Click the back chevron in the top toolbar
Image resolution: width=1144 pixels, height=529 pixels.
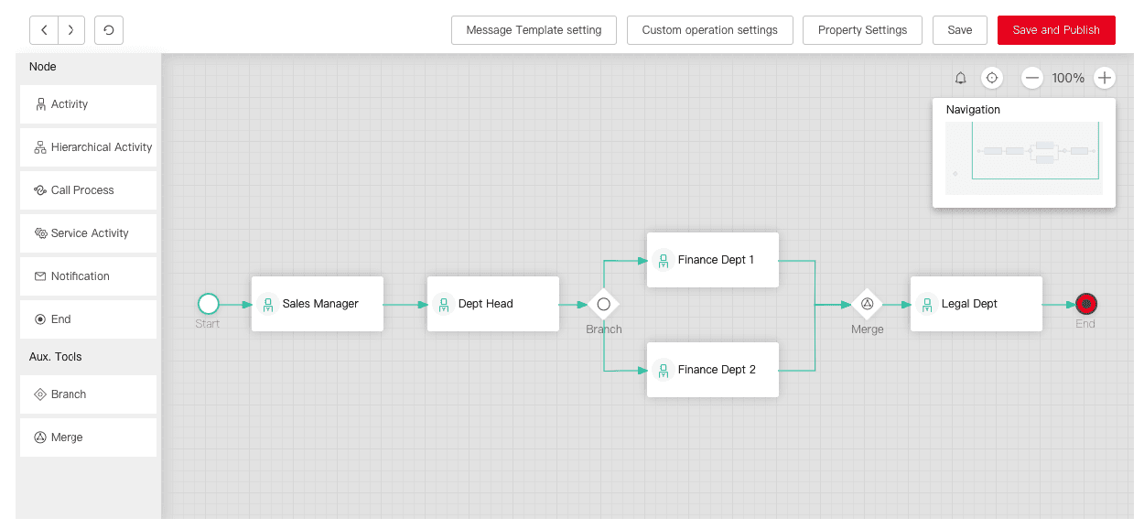point(43,30)
